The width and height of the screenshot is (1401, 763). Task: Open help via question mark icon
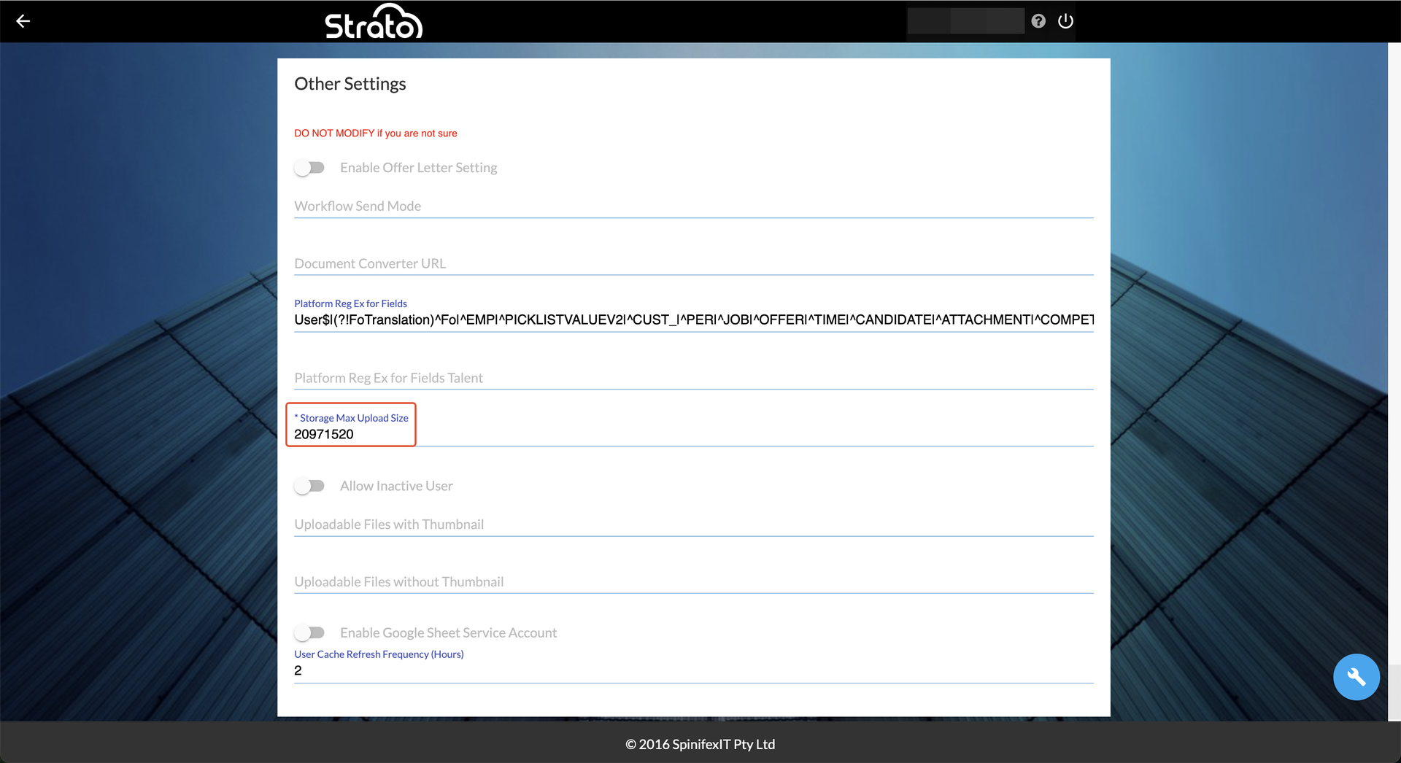pyautogui.click(x=1038, y=21)
